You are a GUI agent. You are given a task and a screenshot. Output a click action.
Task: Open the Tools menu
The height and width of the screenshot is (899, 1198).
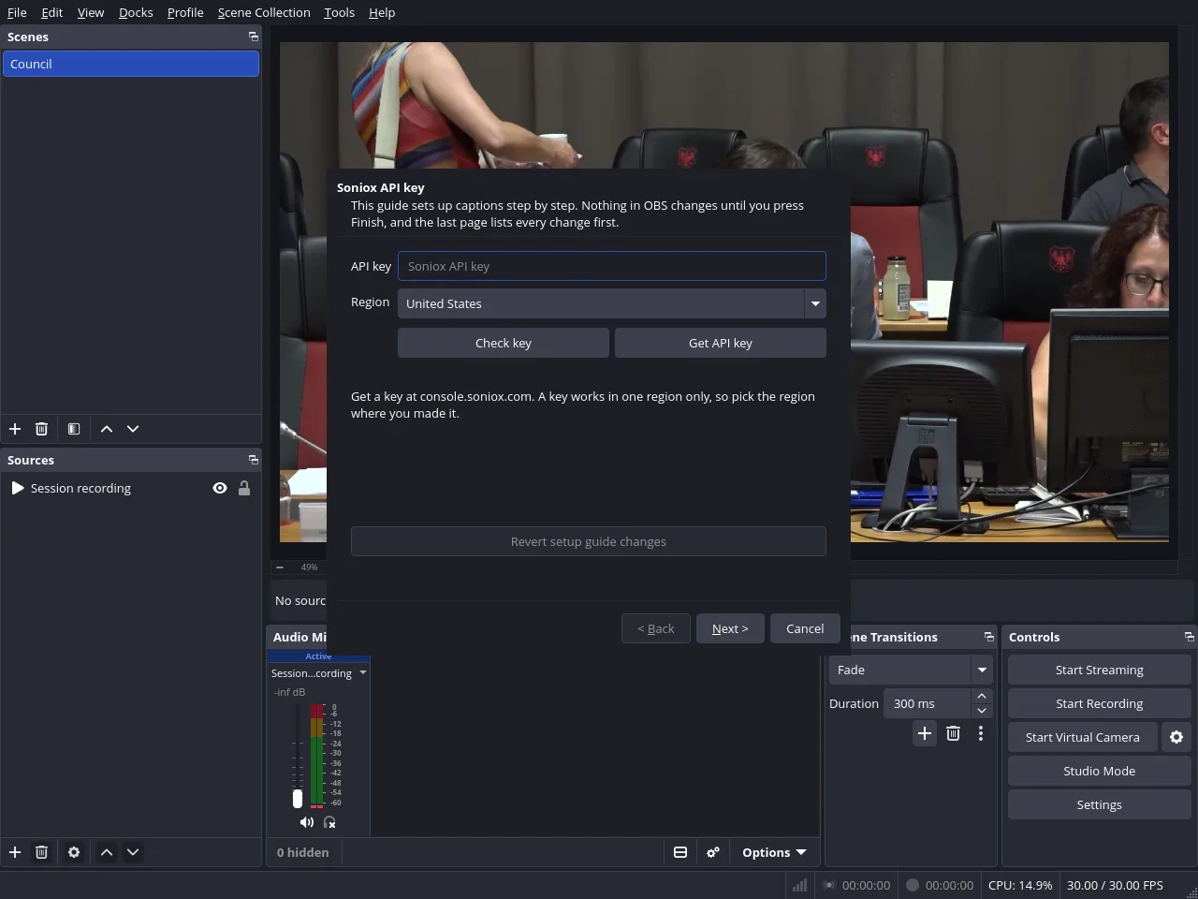click(x=339, y=12)
